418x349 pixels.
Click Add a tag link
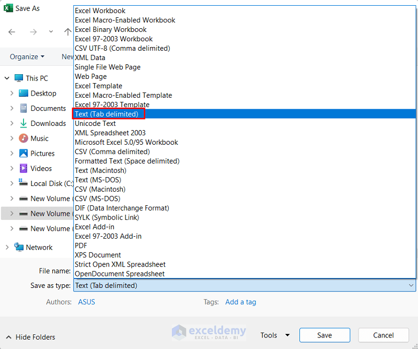(241, 302)
